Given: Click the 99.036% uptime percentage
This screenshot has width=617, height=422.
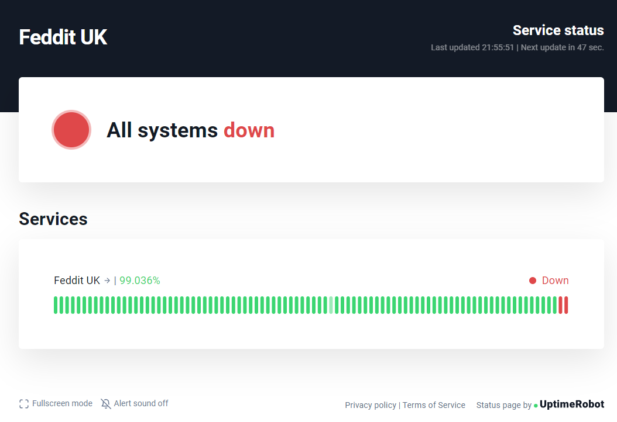Looking at the screenshot, I should pyautogui.click(x=140, y=281).
